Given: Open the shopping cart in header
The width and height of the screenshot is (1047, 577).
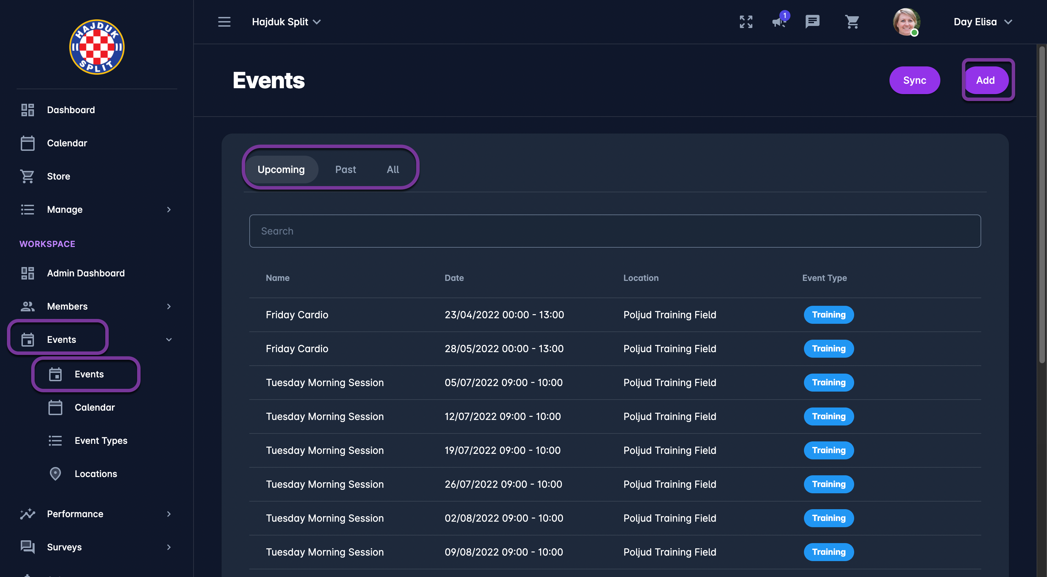Looking at the screenshot, I should pyautogui.click(x=852, y=22).
